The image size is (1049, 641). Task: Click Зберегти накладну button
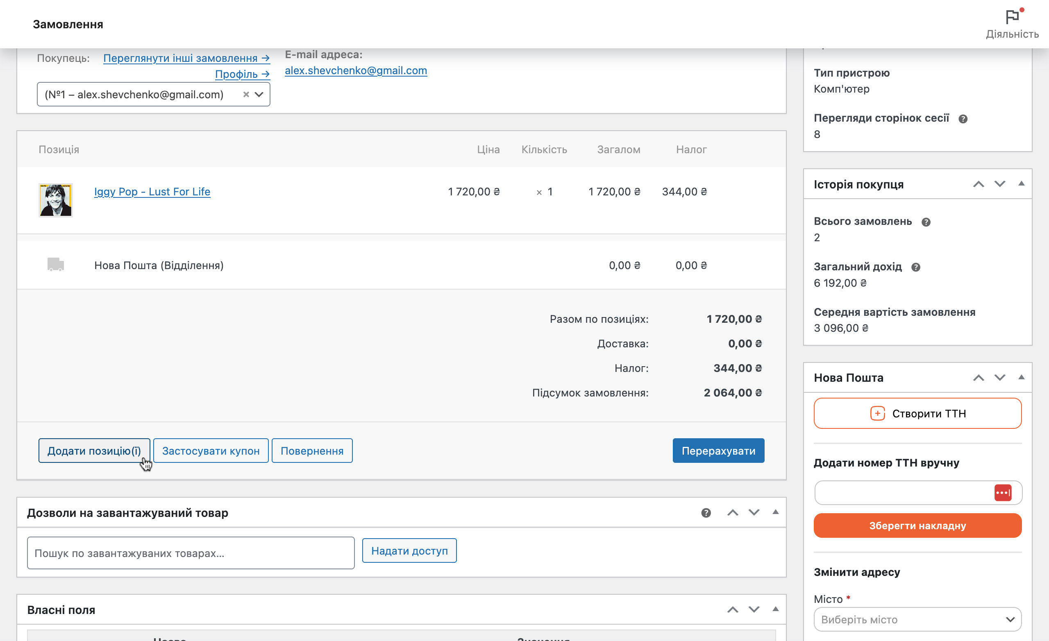917,525
